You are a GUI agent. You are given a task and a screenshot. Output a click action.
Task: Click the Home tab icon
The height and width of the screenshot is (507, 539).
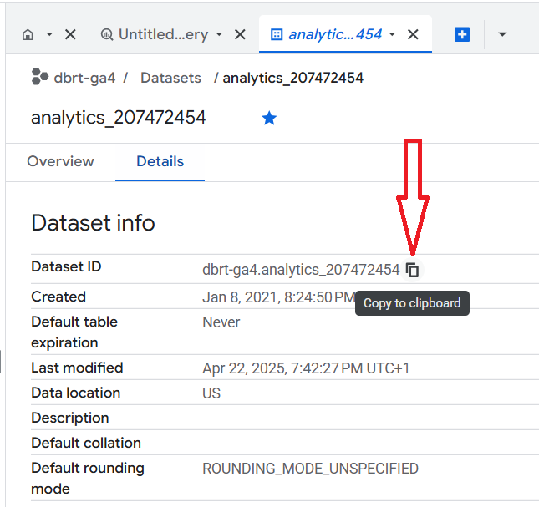(28, 35)
